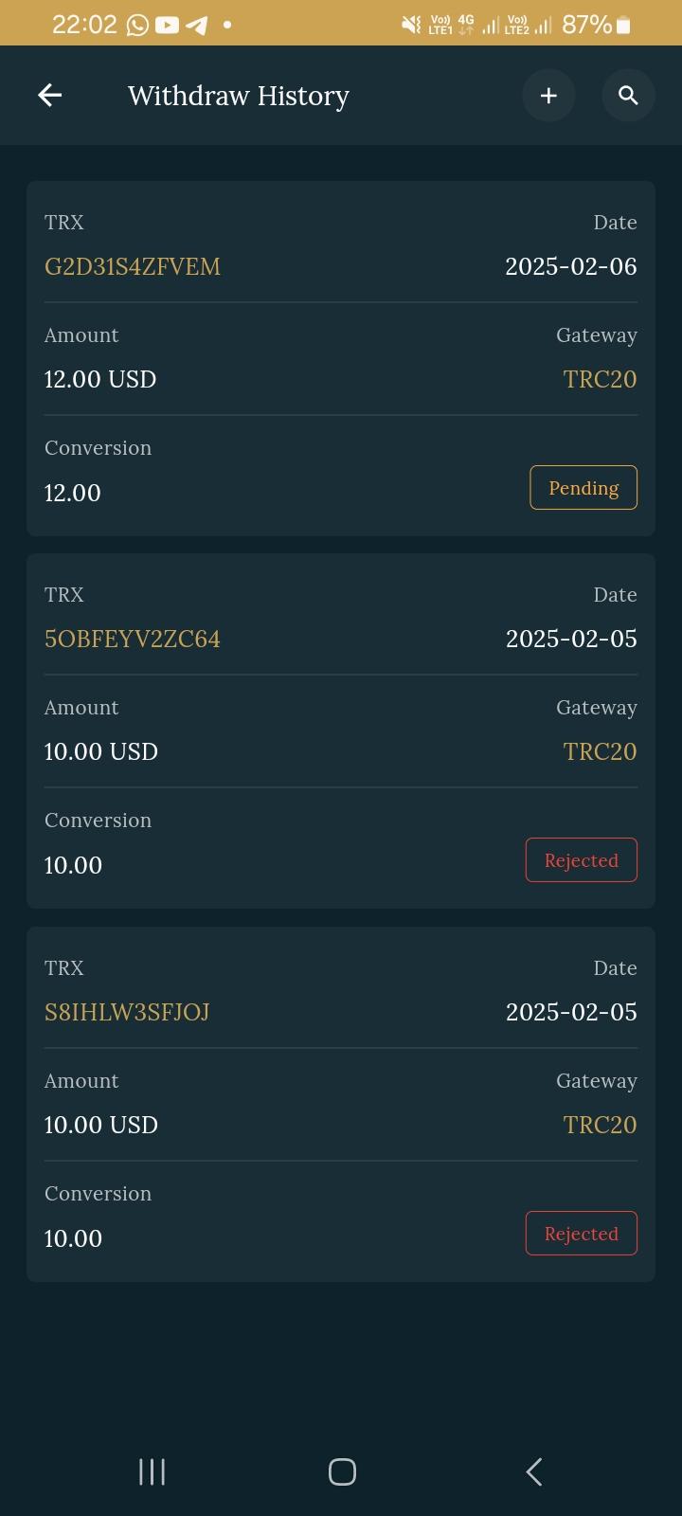Open transaction S8IHLW3SFJOJ
The height and width of the screenshot is (1516, 682).
click(127, 1013)
